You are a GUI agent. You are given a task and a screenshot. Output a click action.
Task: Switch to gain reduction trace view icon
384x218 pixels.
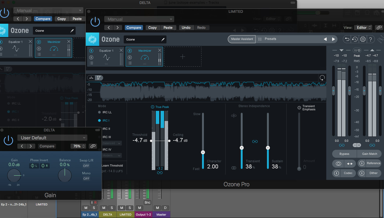(99, 78)
